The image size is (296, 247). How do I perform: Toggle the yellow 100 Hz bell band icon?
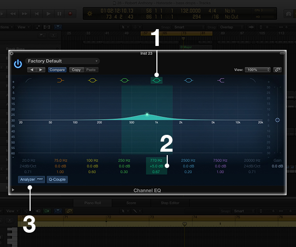pyautogui.click(x=92, y=81)
